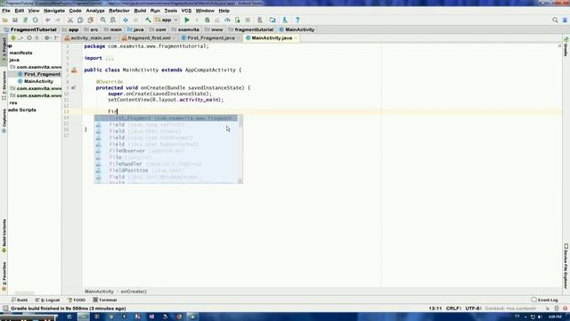Click the Find magnifier icon

(103, 20)
